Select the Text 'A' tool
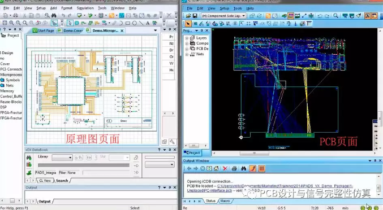Viewport: 383px width, 210px height. point(148,23)
